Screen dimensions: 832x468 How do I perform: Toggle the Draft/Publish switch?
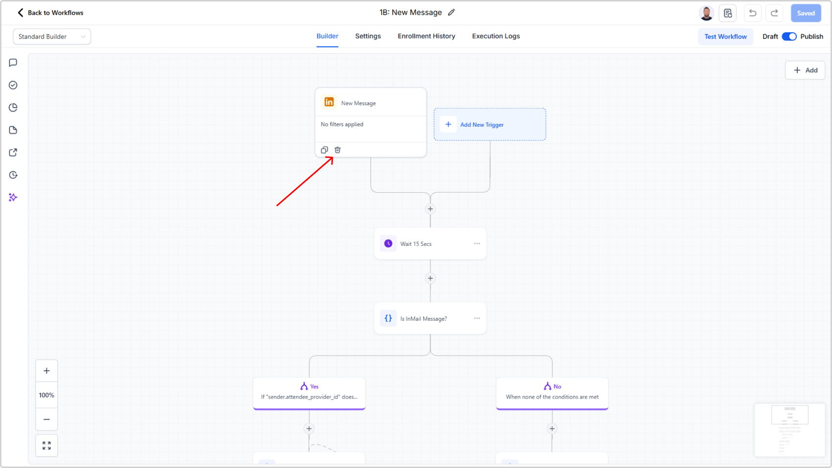[x=789, y=37]
